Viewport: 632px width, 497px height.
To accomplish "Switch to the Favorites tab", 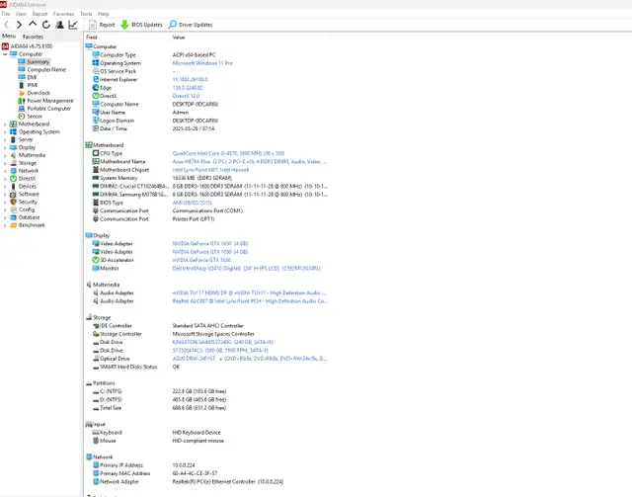I will tap(33, 37).
